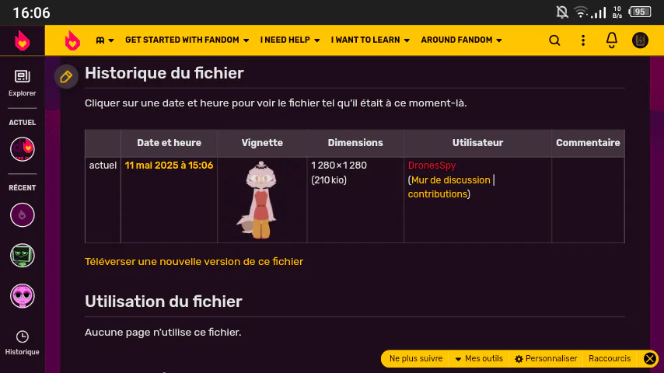Viewport: 664px width, 373px height.
Task: Click the Commentaire column header
Action: 588,143
